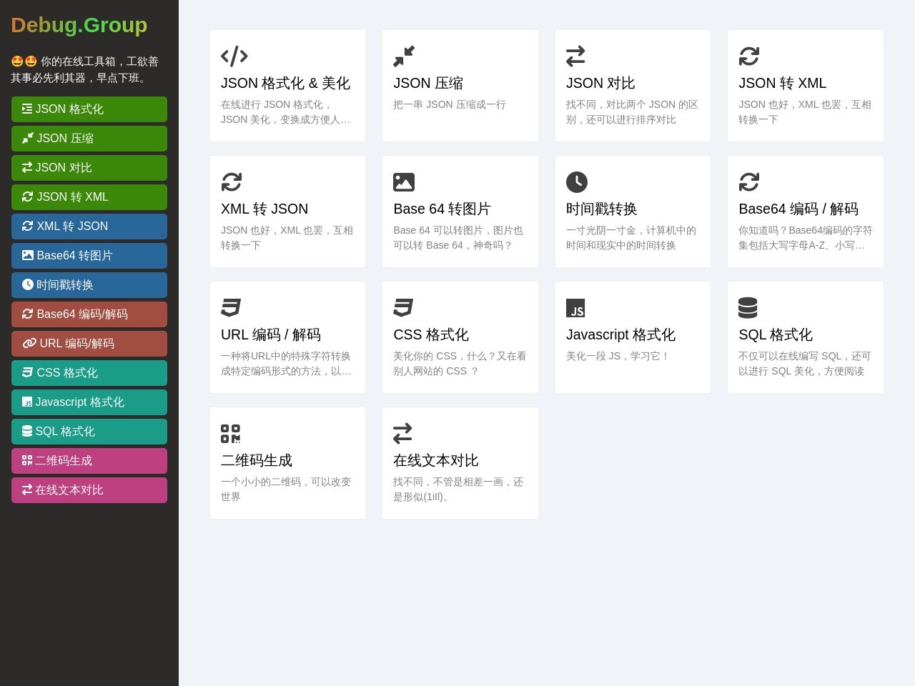
Task: Click the CSS3 icon on CSS 格式化 card
Action: [403, 307]
